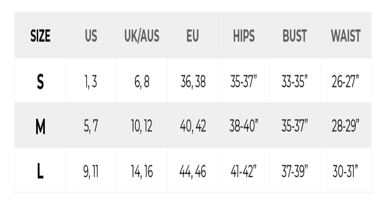Select the US size "9, 11" cell
382x201 pixels.
point(91,172)
